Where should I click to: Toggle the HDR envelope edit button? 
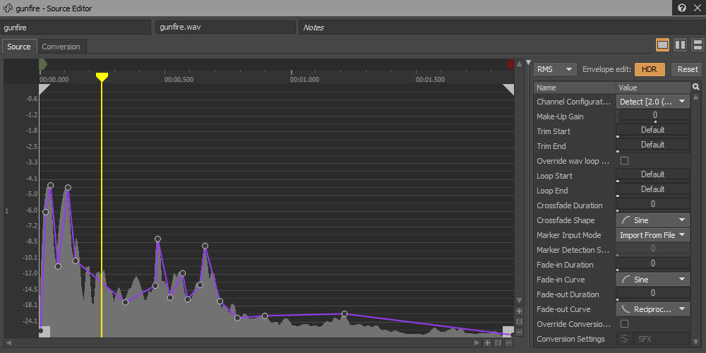coord(650,69)
